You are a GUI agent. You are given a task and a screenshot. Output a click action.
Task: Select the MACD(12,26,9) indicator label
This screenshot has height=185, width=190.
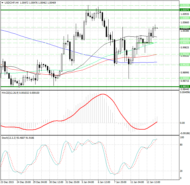pos(10,93)
